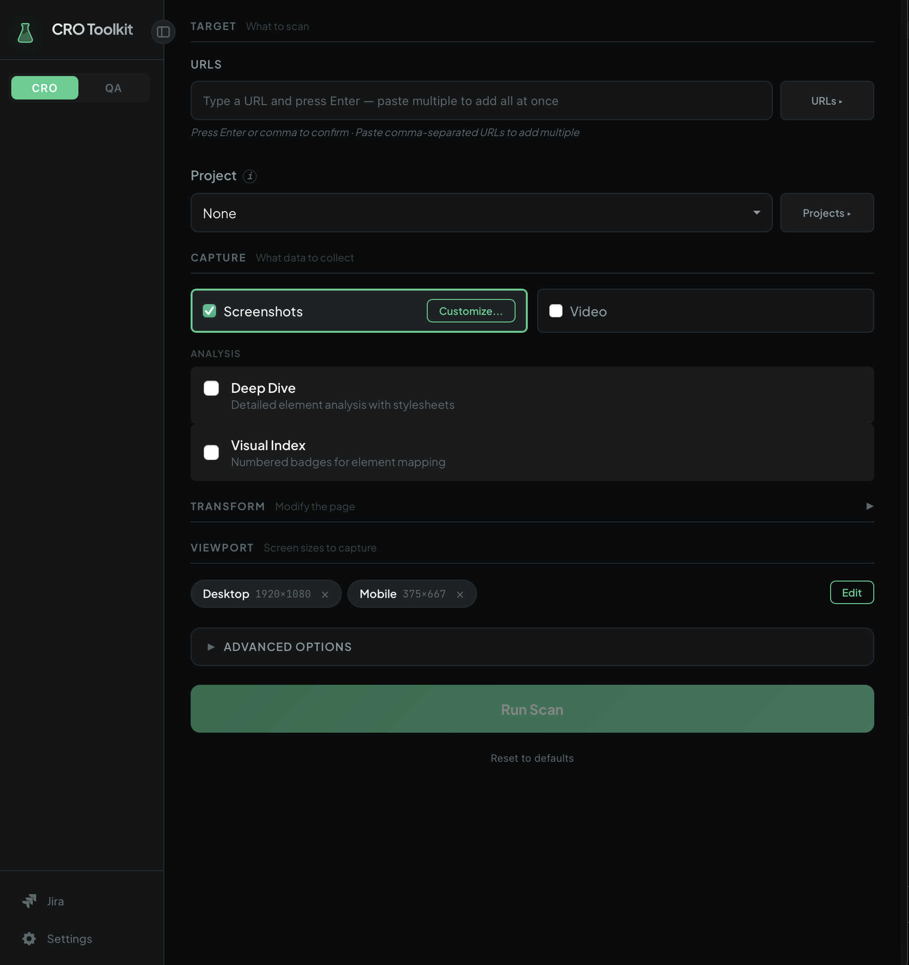Uncheck the Screenshots capture option
The image size is (909, 965).
coord(209,311)
